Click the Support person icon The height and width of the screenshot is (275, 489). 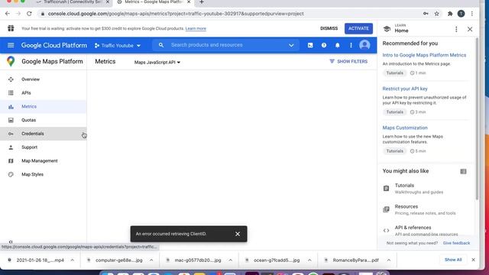coord(11,147)
